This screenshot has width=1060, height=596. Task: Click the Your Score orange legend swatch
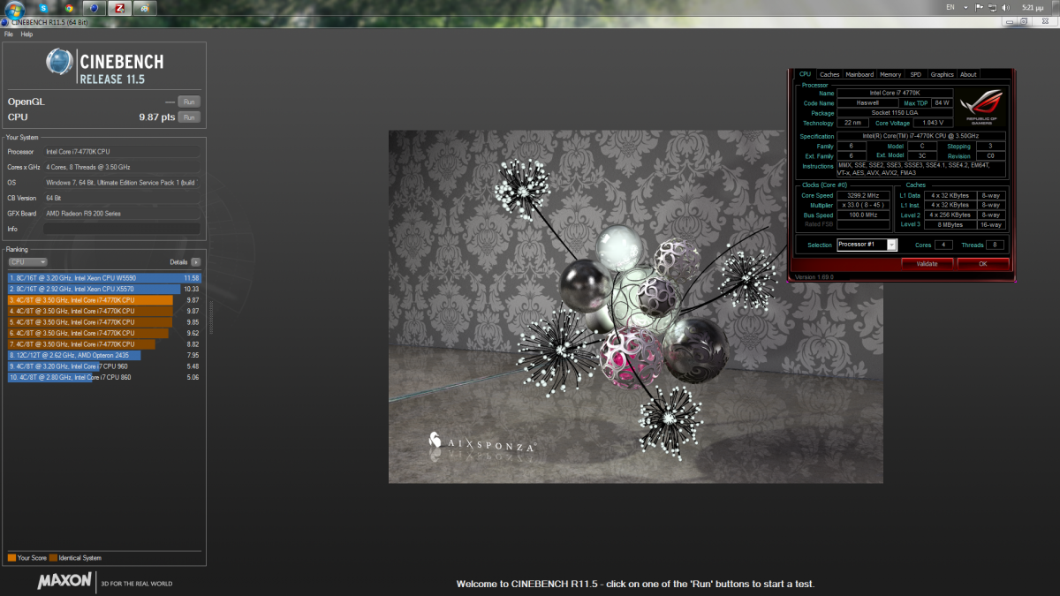(x=11, y=558)
